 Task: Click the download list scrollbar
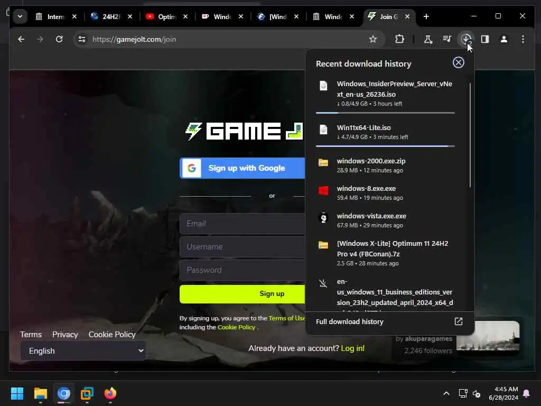tap(470, 135)
